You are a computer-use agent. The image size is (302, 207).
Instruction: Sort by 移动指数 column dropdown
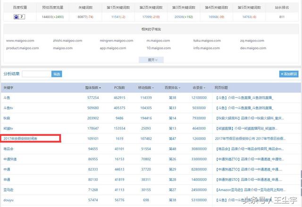point(153,88)
